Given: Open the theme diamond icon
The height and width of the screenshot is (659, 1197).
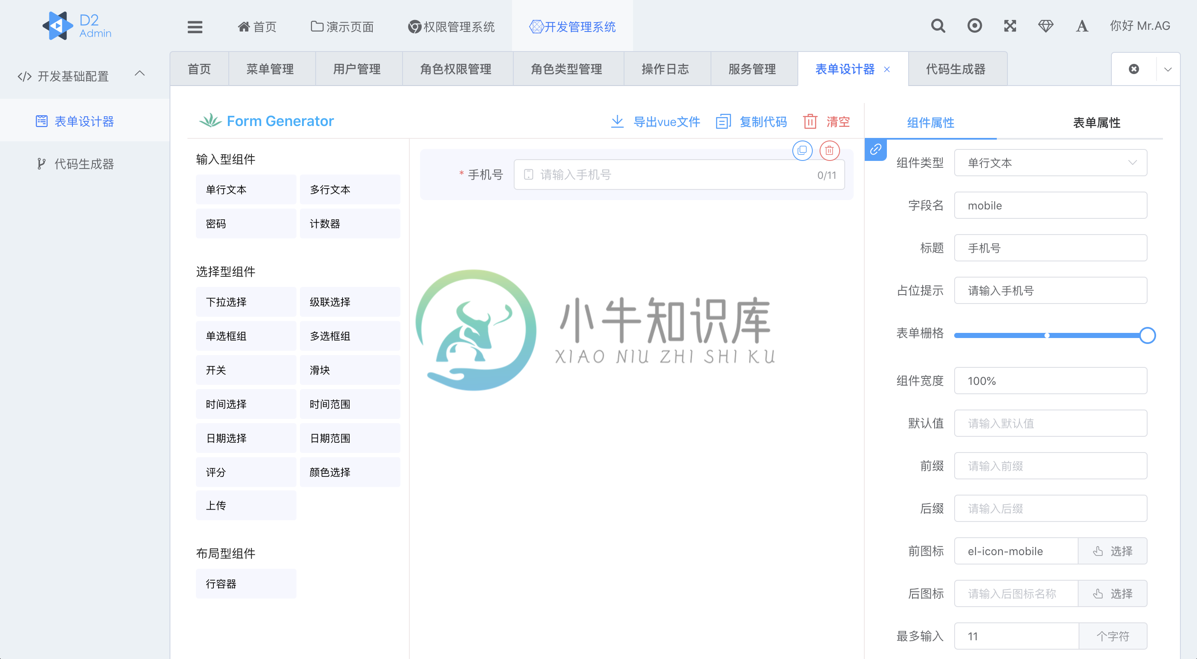Looking at the screenshot, I should pos(1045,26).
